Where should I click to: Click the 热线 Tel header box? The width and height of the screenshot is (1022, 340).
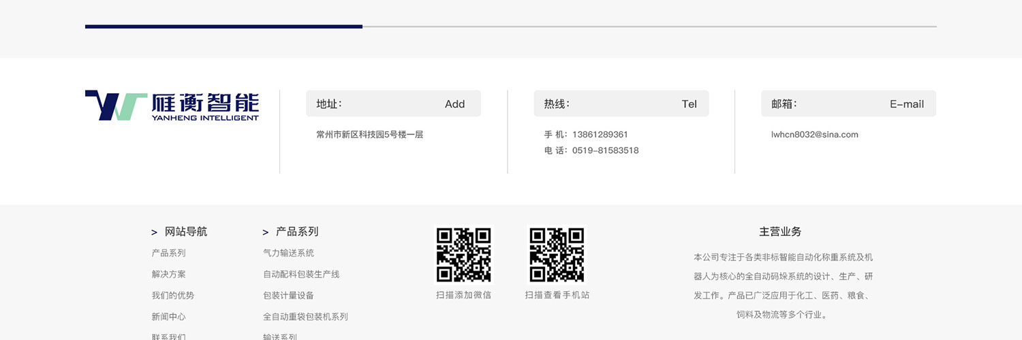point(621,104)
